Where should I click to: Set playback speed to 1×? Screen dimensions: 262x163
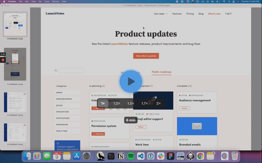coord(103,103)
